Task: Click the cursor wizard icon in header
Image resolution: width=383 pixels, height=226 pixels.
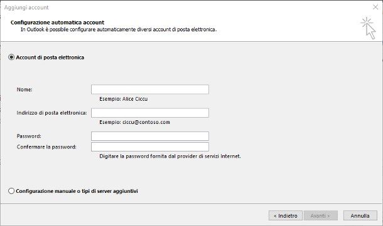Action: click(369, 28)
